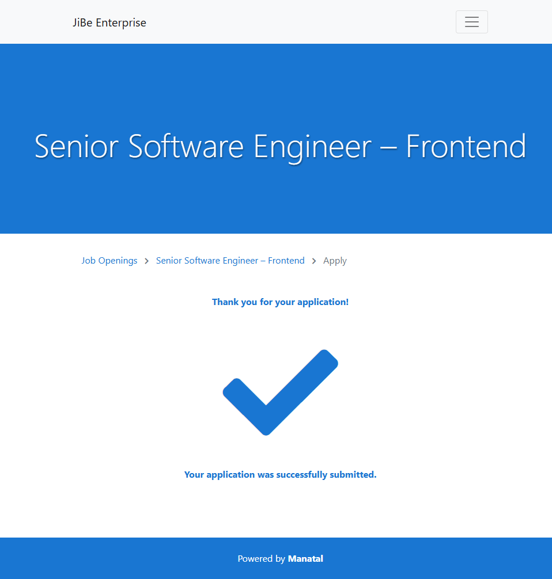Click the chevron right after Job Openings
The image size is (552, 579).
click(x=147, y=261)
